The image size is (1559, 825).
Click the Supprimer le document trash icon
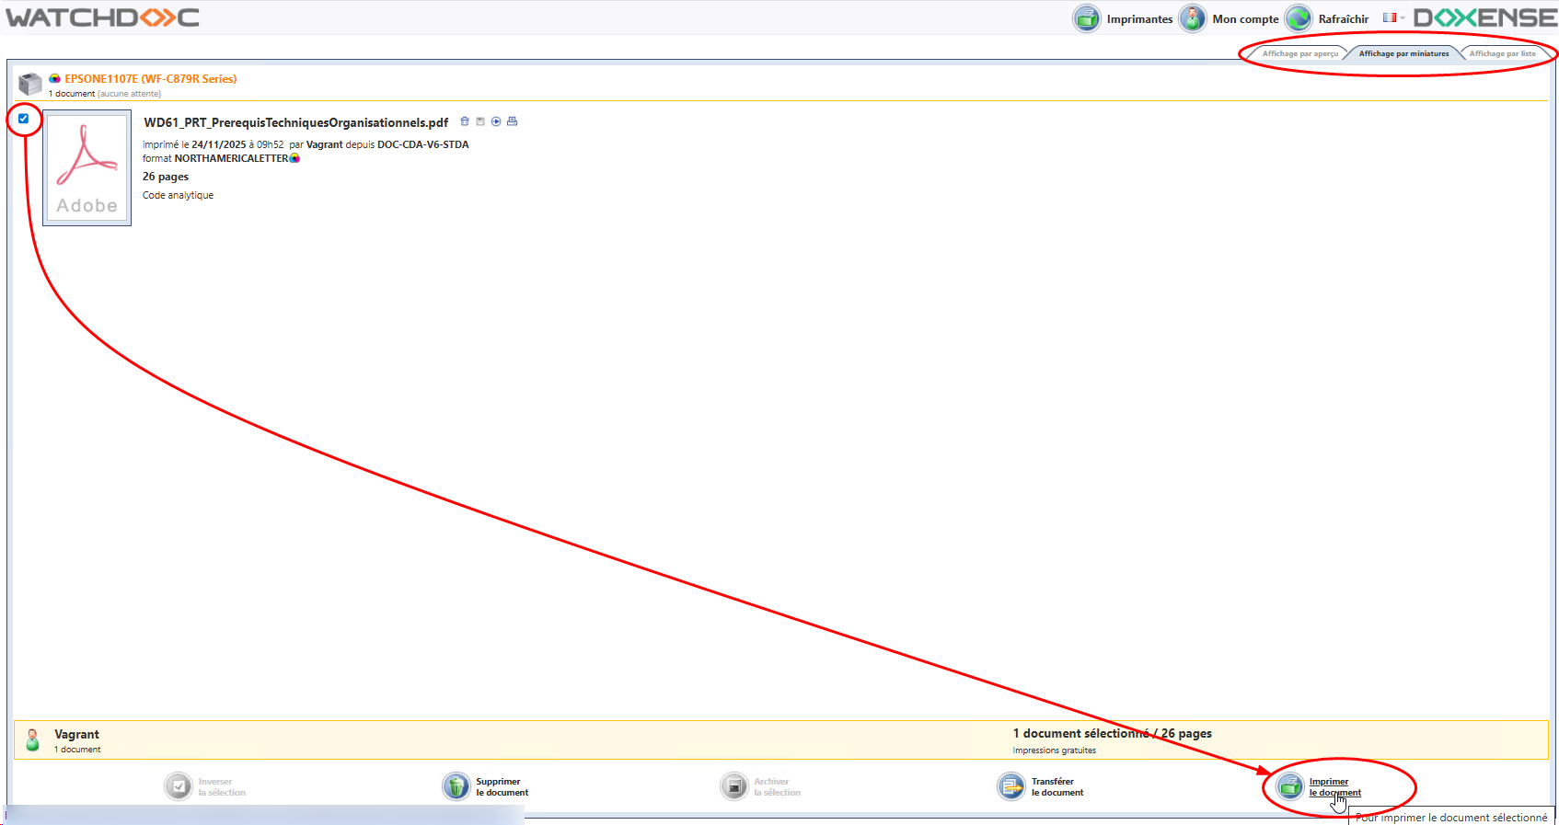(x=456, y=786)
